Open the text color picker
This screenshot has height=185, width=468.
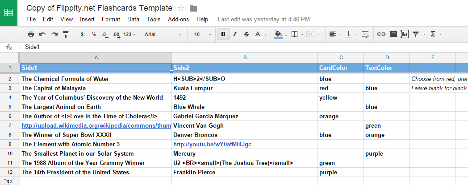click(259, 35)
